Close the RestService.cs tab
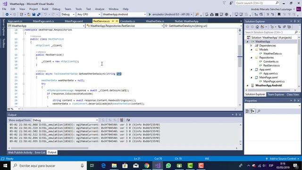302x170 pixels. coord(117,21)
